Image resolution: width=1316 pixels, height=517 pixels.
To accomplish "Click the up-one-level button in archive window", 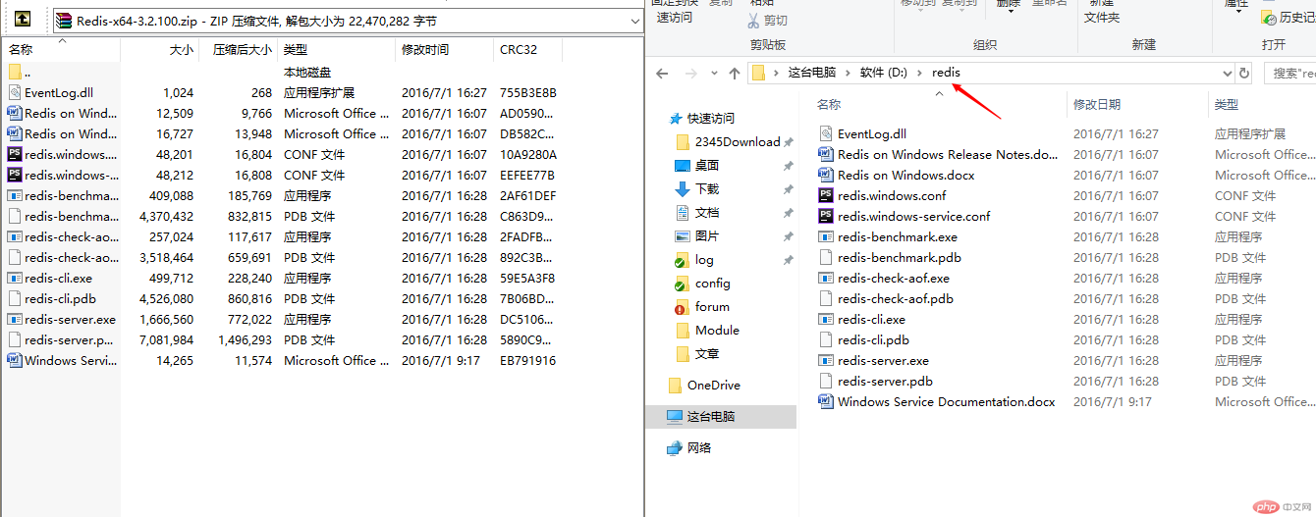I will pyautogui.click(x=22, y=20).
